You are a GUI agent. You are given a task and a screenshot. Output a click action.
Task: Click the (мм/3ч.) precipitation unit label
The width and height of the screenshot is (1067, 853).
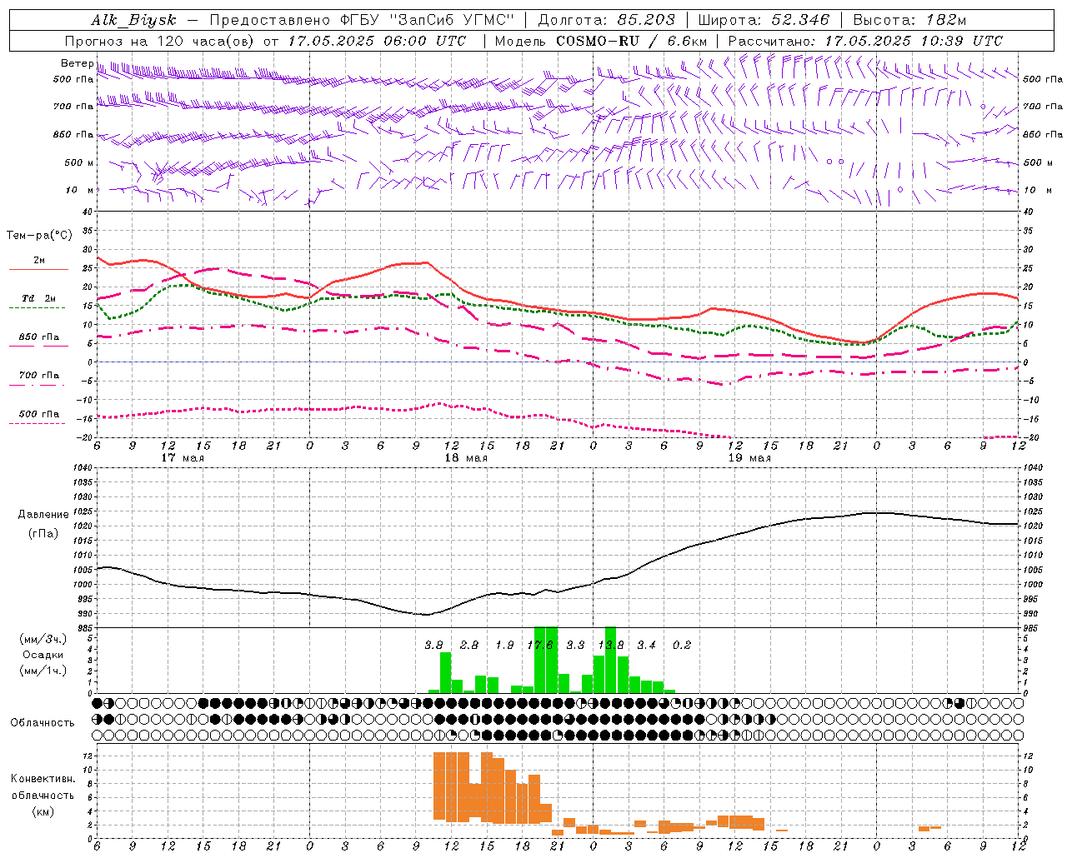43,639
